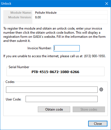Click the 8.00 module version value
The image size is (111, 130).
(x=38, y=17)
